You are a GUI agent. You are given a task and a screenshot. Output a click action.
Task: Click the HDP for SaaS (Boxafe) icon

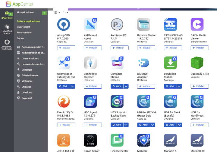[170, 101]
